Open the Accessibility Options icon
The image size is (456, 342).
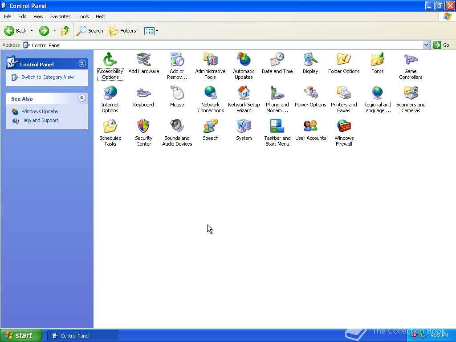point(110,59)
